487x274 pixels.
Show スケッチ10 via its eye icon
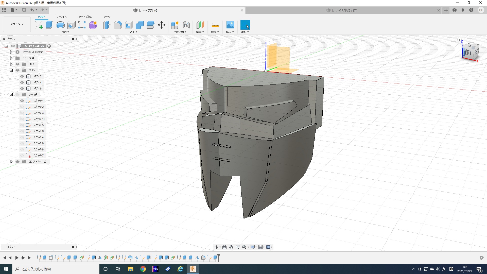22,119
